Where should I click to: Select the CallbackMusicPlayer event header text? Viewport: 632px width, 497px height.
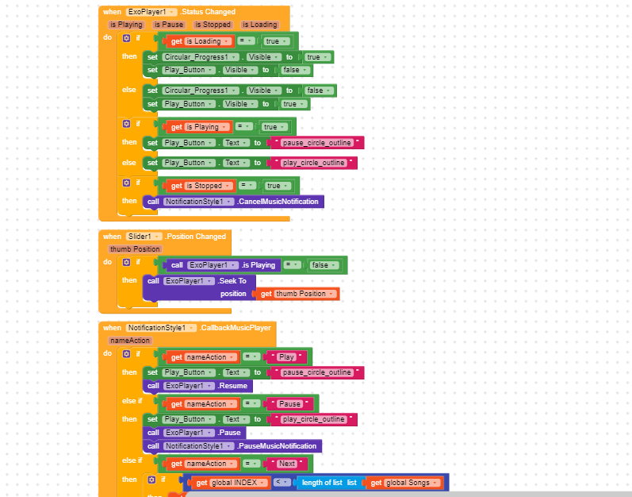[x=236, y=328]
